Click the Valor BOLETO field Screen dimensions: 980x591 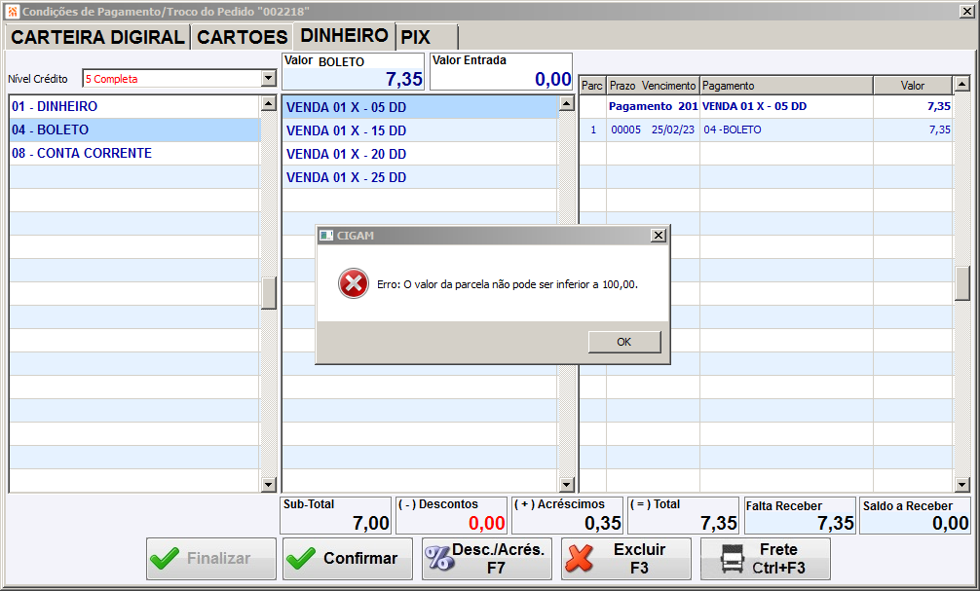click(x=353, y=72)
